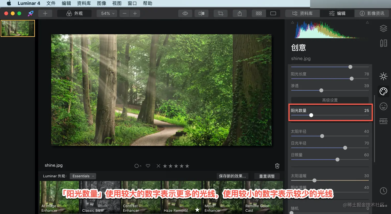Viewport: 391px width, 214px height.
Task: Open the 图像 menu
Action: (101, 3)
